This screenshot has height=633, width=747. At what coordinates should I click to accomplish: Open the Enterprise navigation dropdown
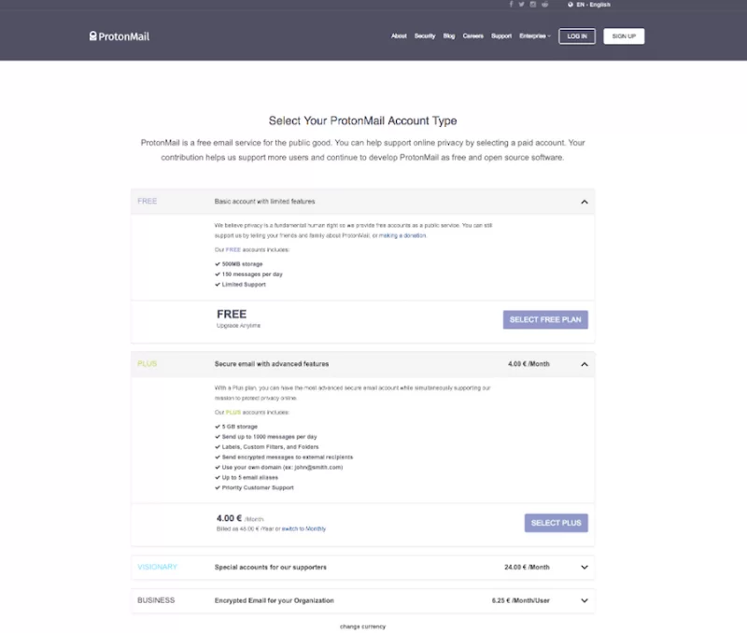pyautogui.click(x=534, y=35)
